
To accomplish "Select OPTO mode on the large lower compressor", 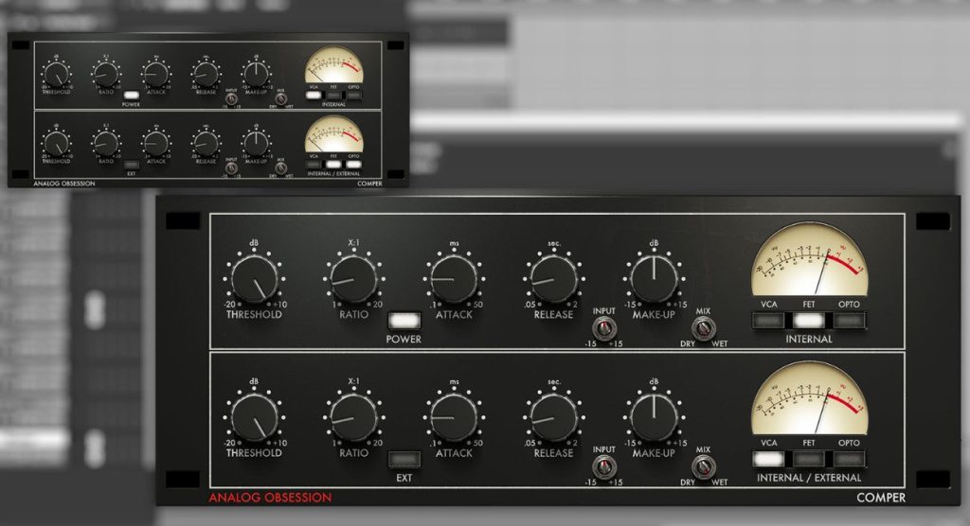I will (850, 459).
